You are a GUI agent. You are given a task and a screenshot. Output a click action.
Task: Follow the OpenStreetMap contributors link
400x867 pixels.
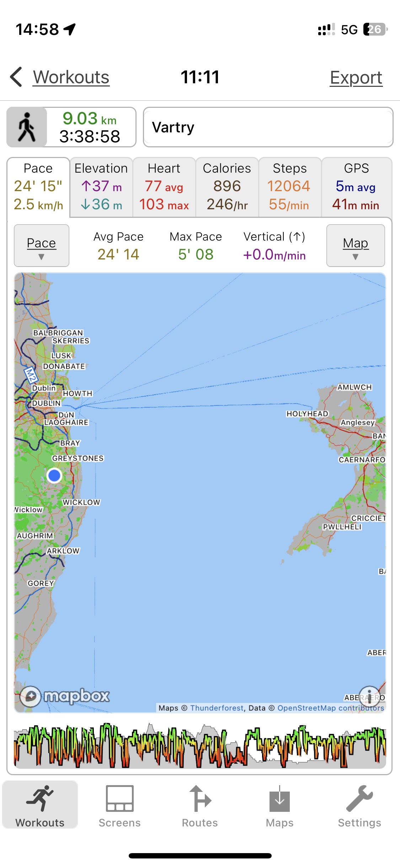[331, 708]
